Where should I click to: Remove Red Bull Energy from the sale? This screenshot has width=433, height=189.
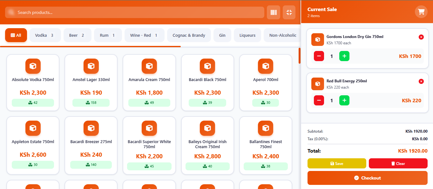coord(421,81)
